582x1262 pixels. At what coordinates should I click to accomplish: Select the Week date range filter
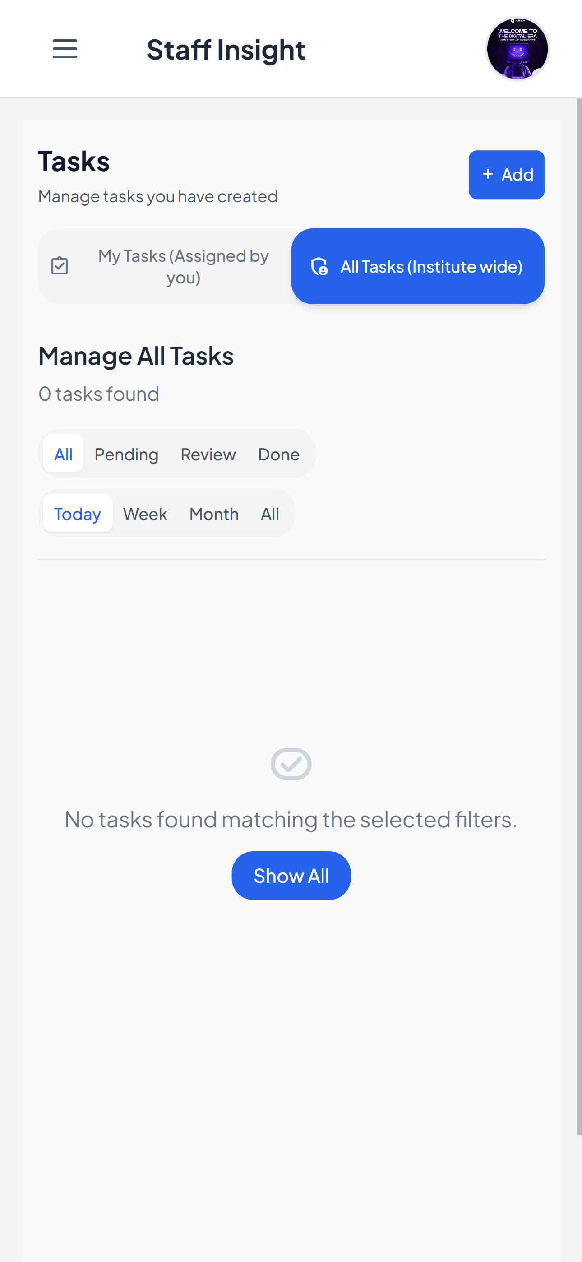[x=145, y=514]
